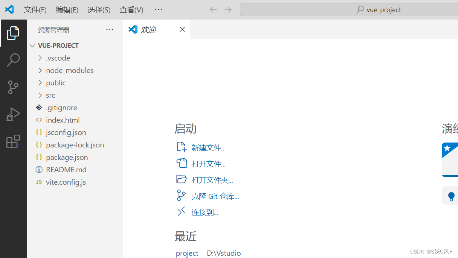The height and width of the screenshot is (258, 458).
Task: Open the 查看(V) menu
Action: [131, 10]
